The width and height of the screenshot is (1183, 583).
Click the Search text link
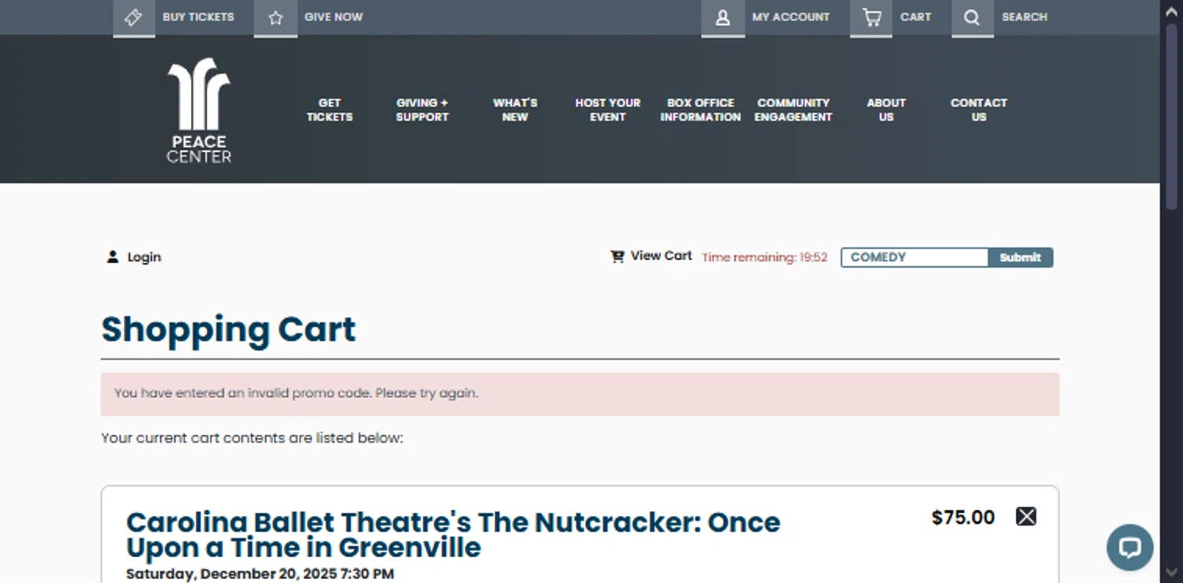click(x=1024, y=17)
